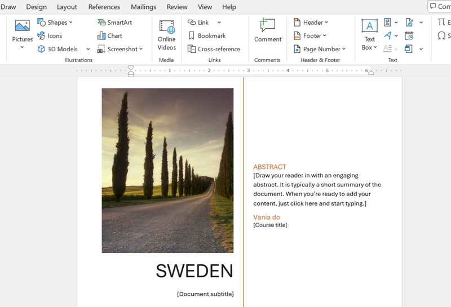Expand the Footer dropdown chevron
Viewport: 451px width, 307px height.
[325, 35]
